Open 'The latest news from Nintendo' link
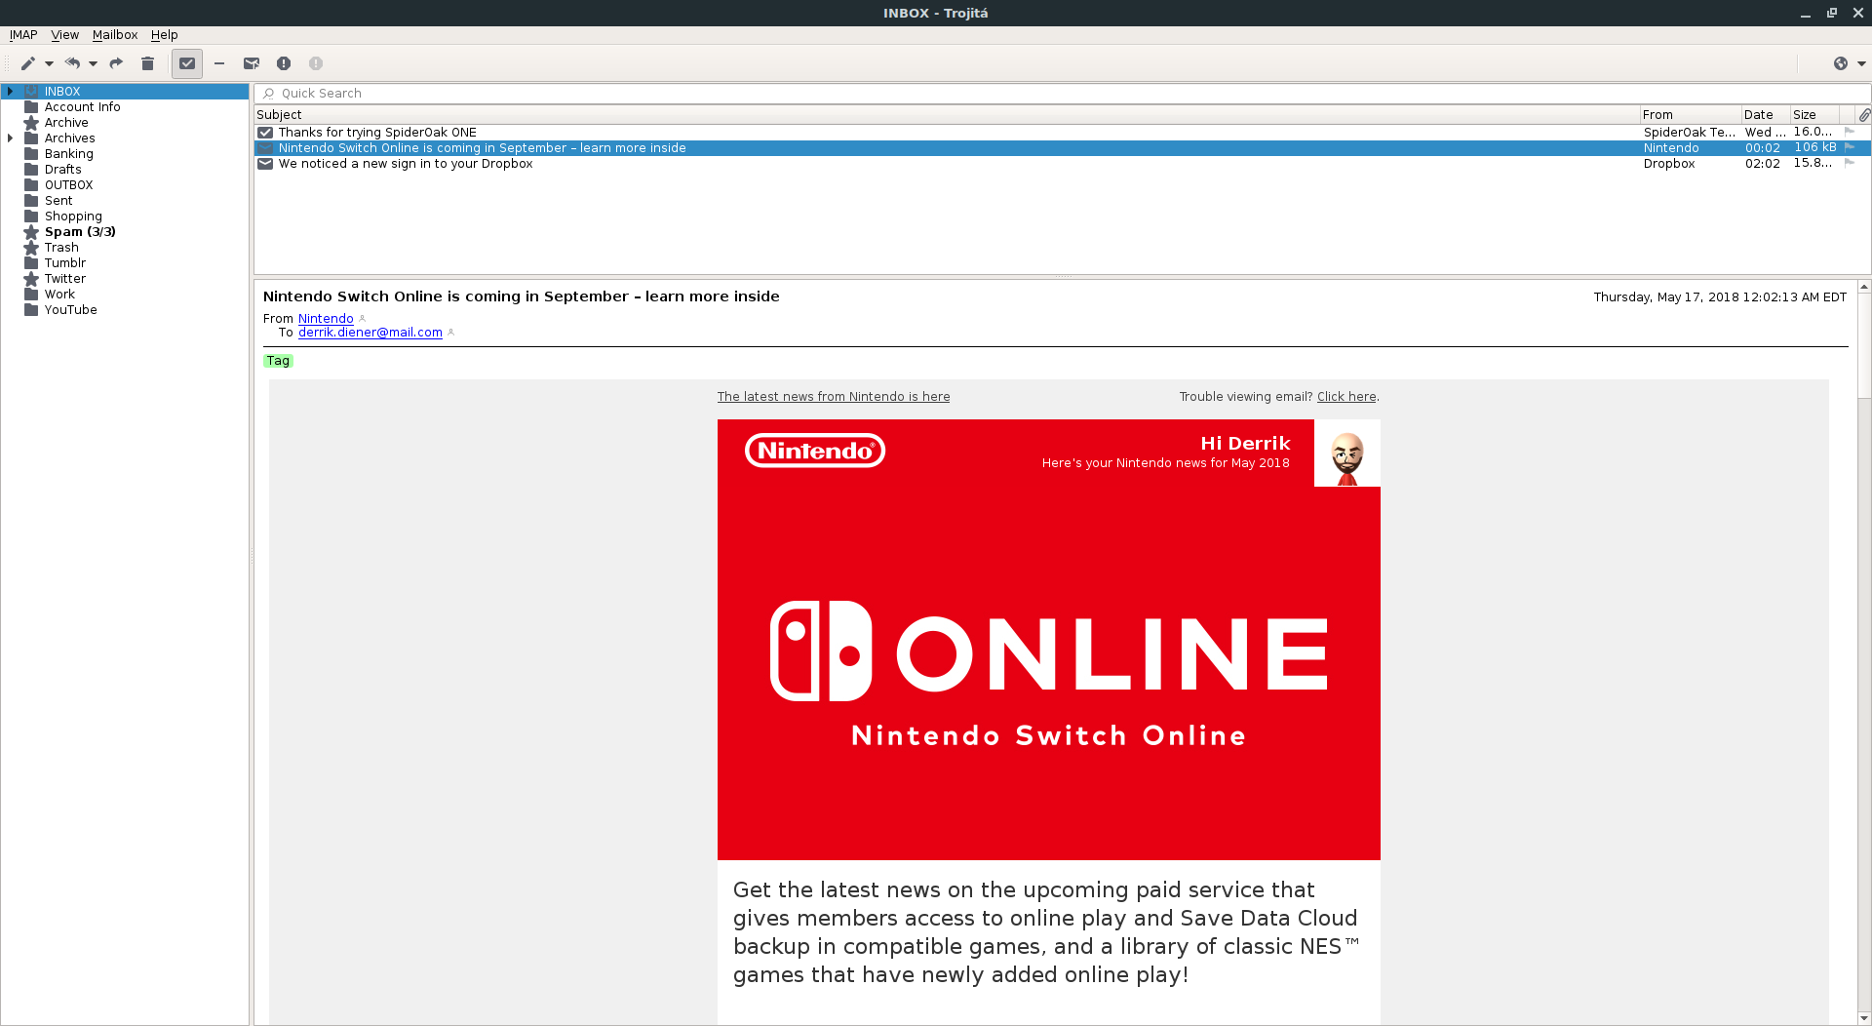The image size is (1872, 1026). pos(834,397)
